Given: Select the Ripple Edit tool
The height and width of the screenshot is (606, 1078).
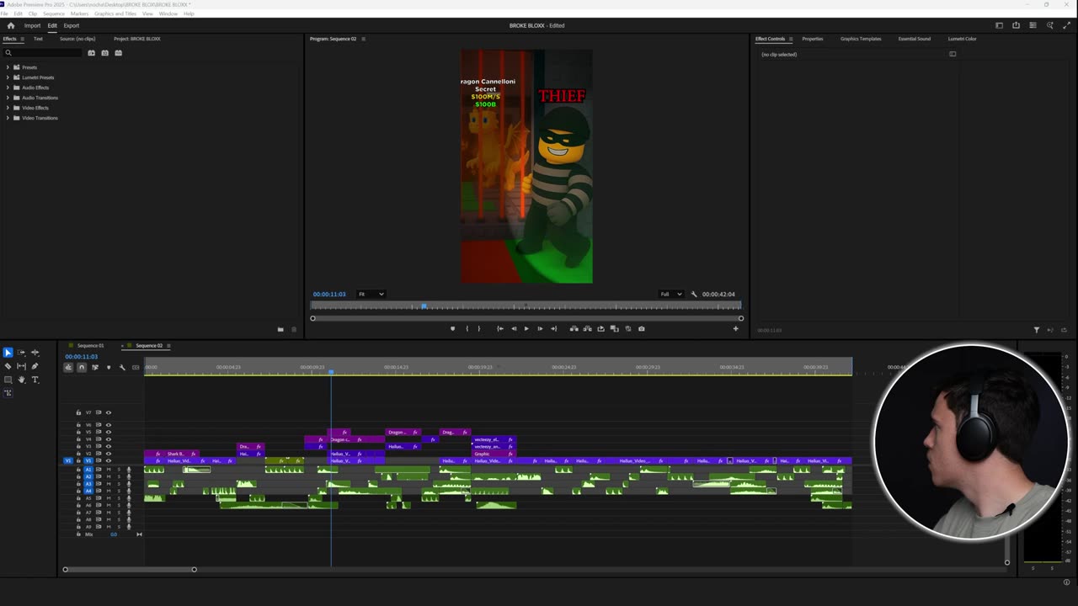Looking at the screenshot, I should [35, 353].
